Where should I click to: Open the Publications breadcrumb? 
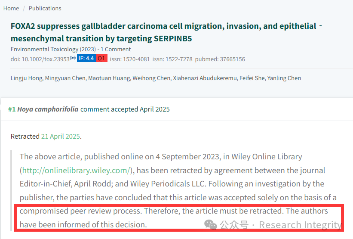point(45,8)
